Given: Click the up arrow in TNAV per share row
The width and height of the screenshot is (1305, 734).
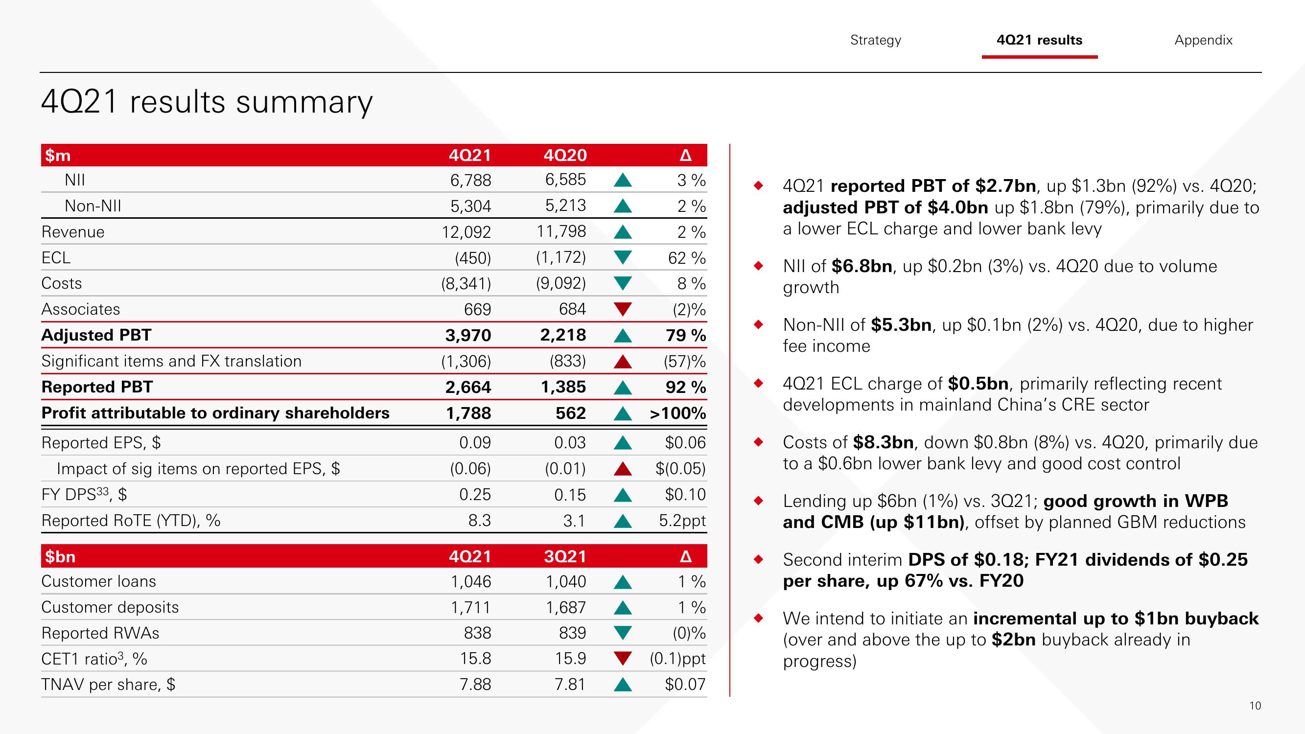Looking at the screenshot, I should click(623, 685).
